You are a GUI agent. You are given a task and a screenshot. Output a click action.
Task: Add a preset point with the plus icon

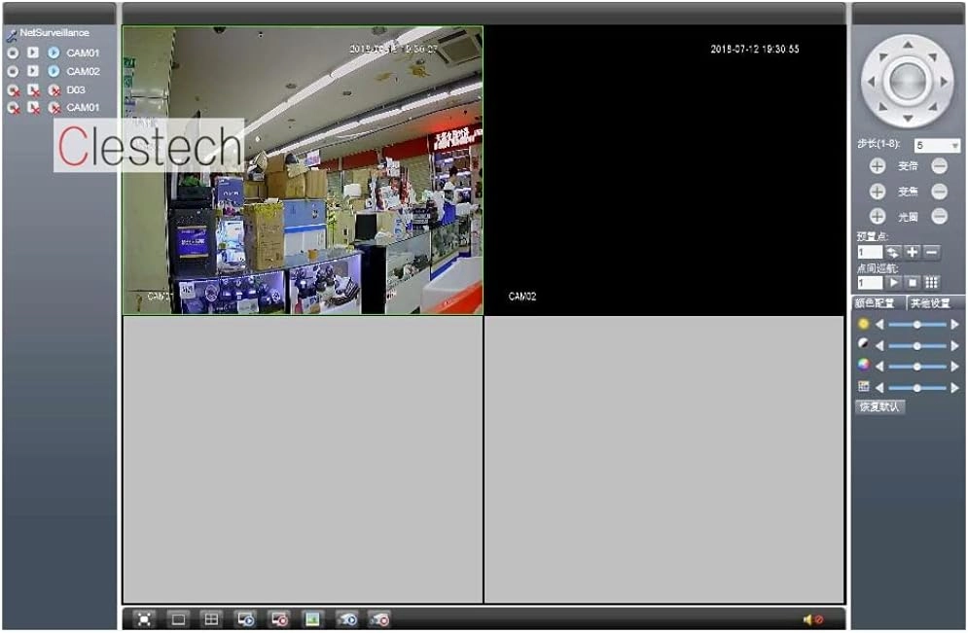point(912,252)
